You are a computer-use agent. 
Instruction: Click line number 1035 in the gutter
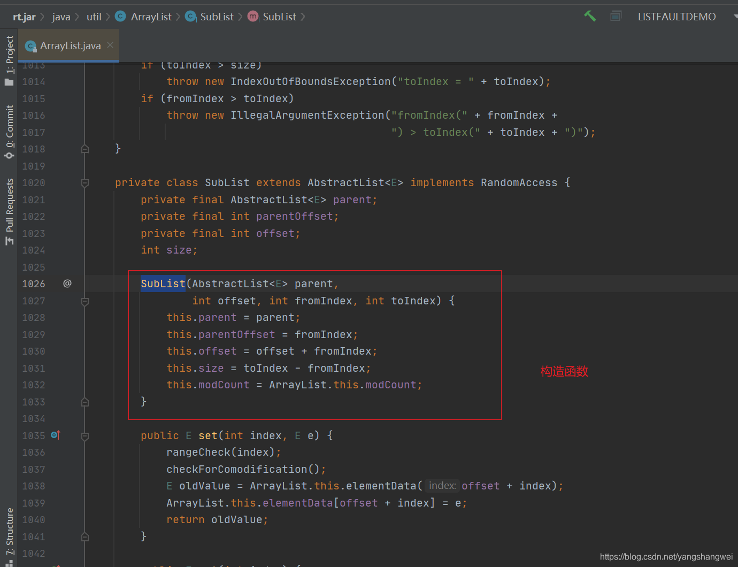34,436
